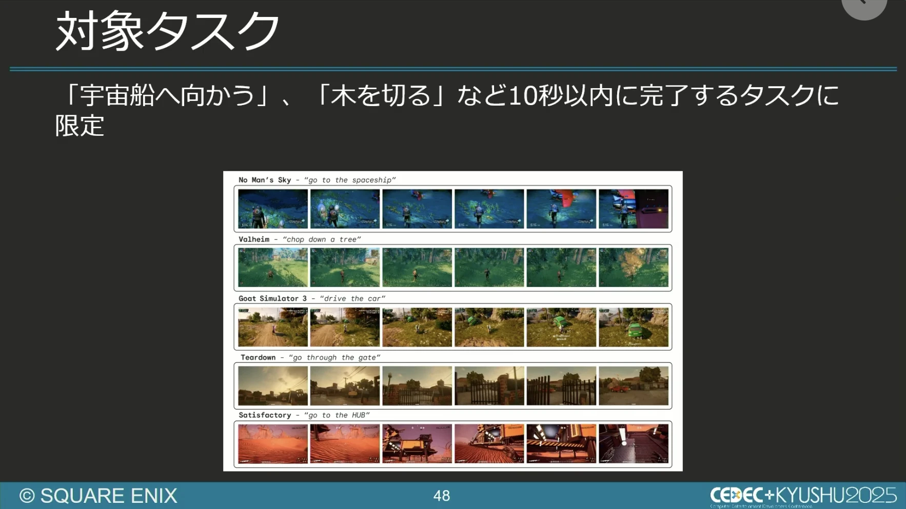Image resolution: width=906 pixels, height=509 pixels.
Task: Open the last Valheim tree-chopping frame
Action: 633,268
